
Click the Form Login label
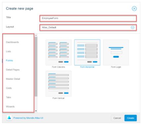[x=116, y=67]
